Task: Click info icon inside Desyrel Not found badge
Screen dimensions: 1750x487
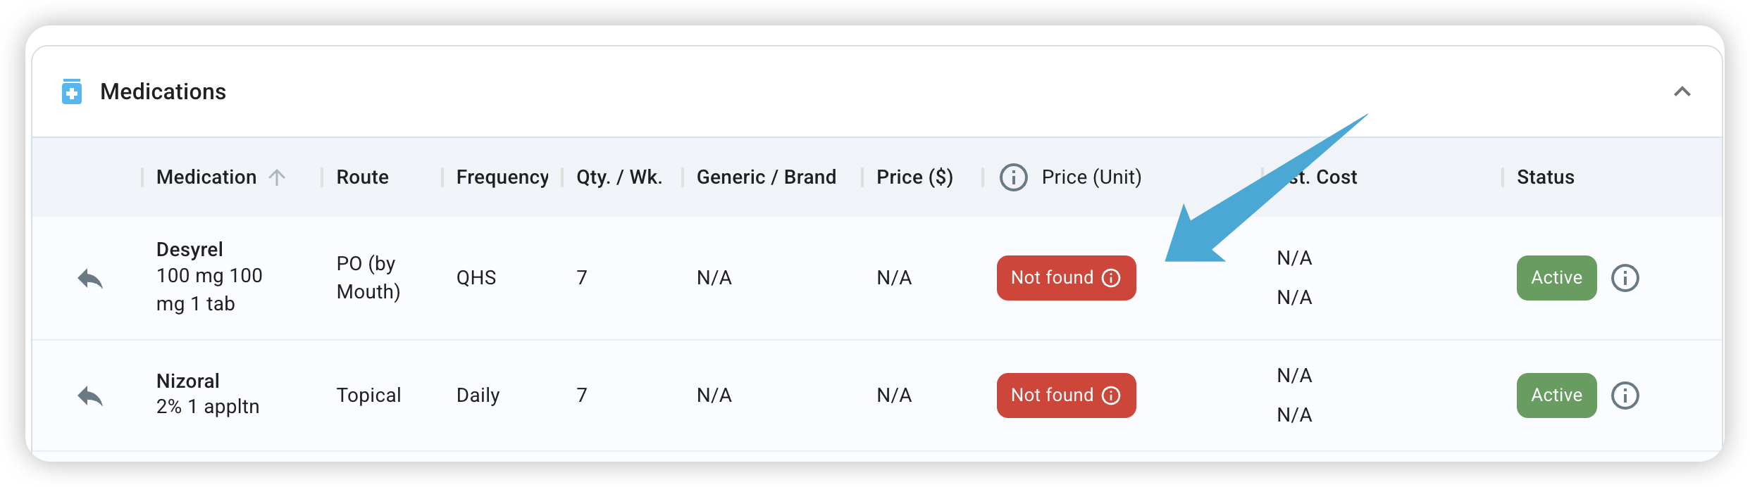Action: tap(1111, 278)
